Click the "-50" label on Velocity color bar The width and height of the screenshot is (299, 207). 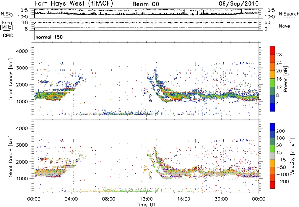[281, 167]
